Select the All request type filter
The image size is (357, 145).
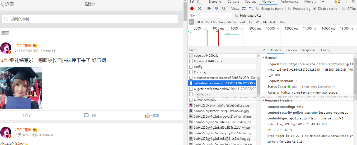[x=191, y=22]
